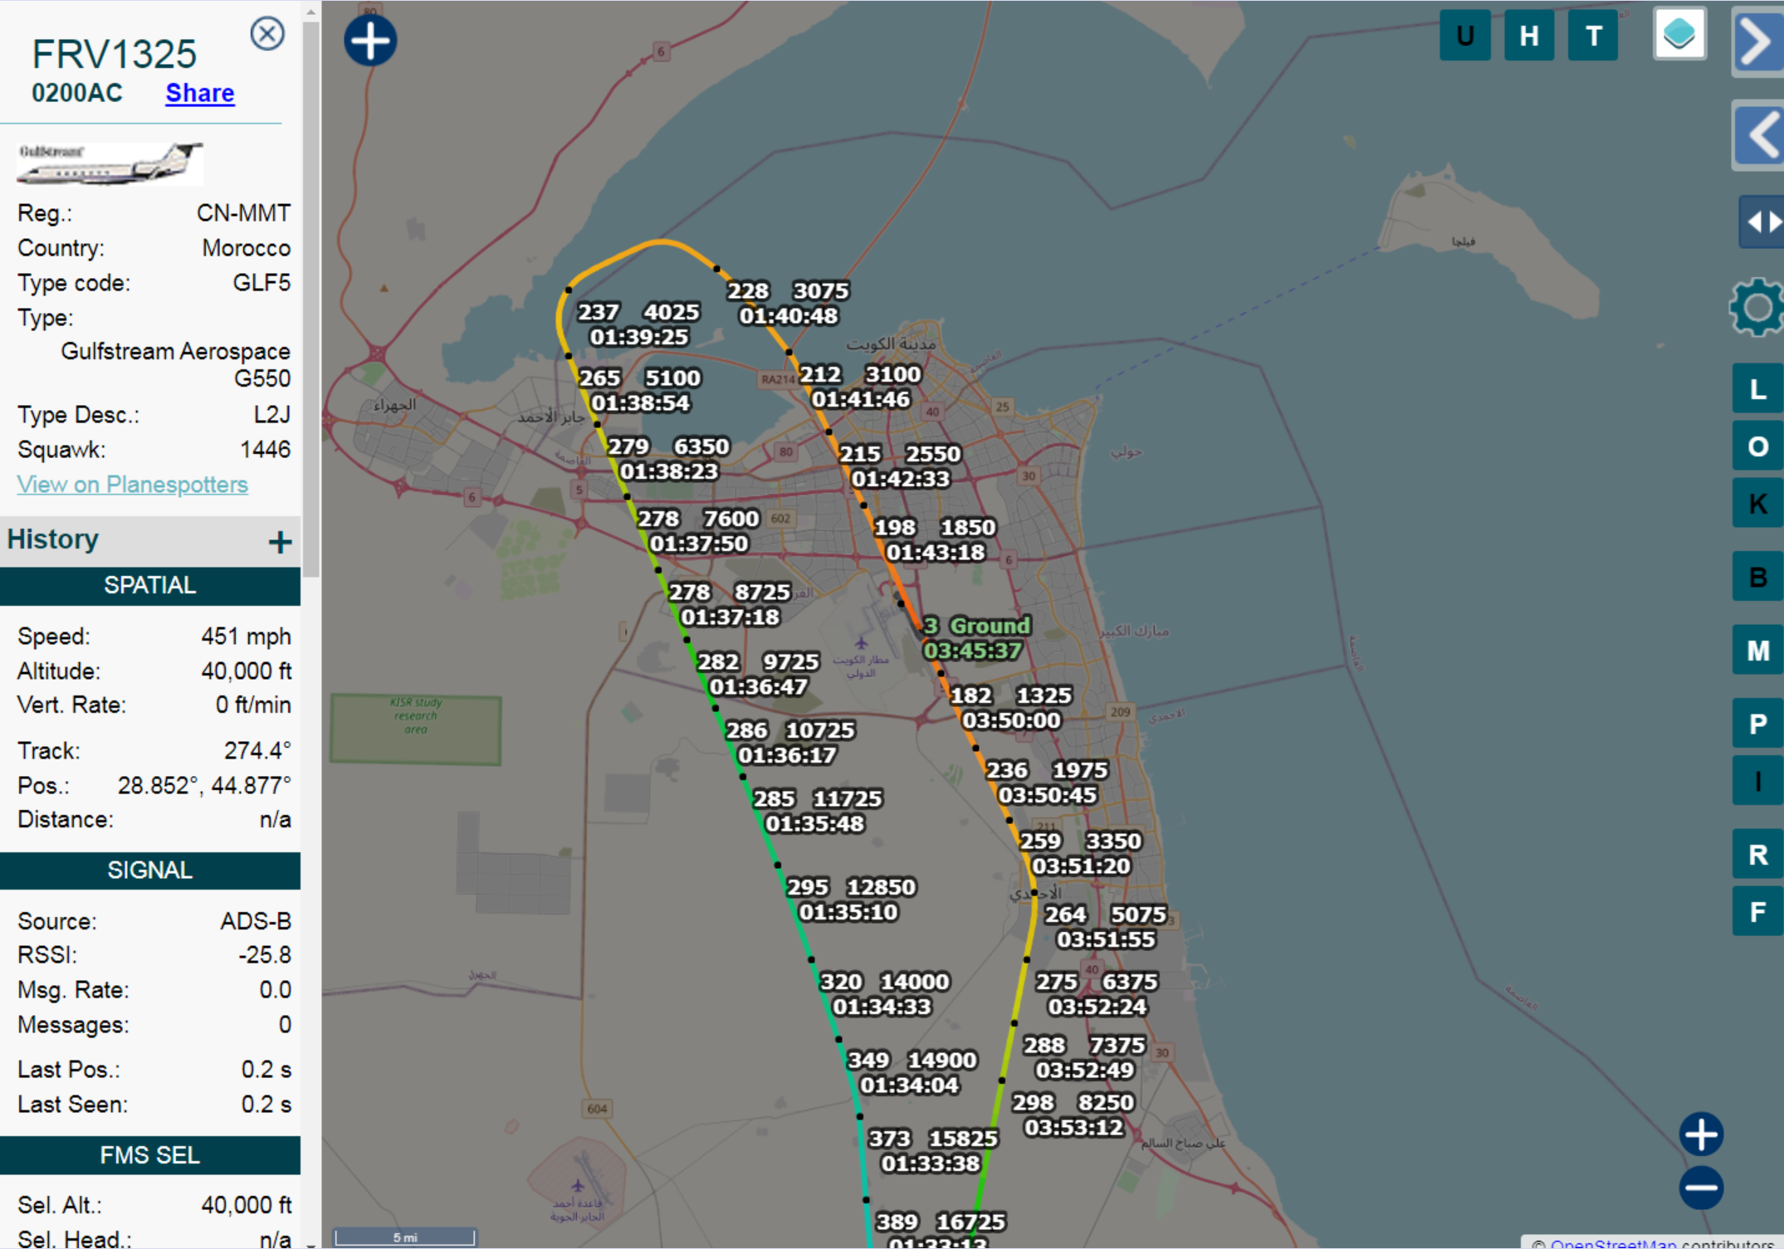
Task: Click the Ground 03:45:37 track label
Action: [977, 638]
